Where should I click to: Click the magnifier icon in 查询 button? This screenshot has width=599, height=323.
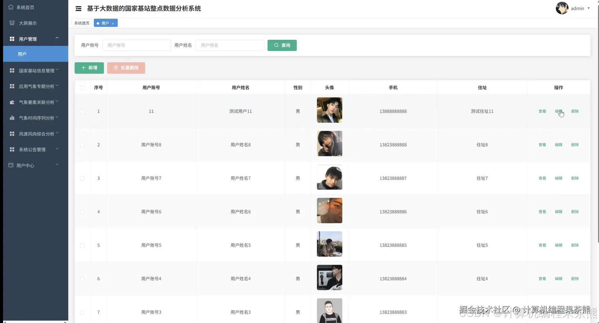276,45
